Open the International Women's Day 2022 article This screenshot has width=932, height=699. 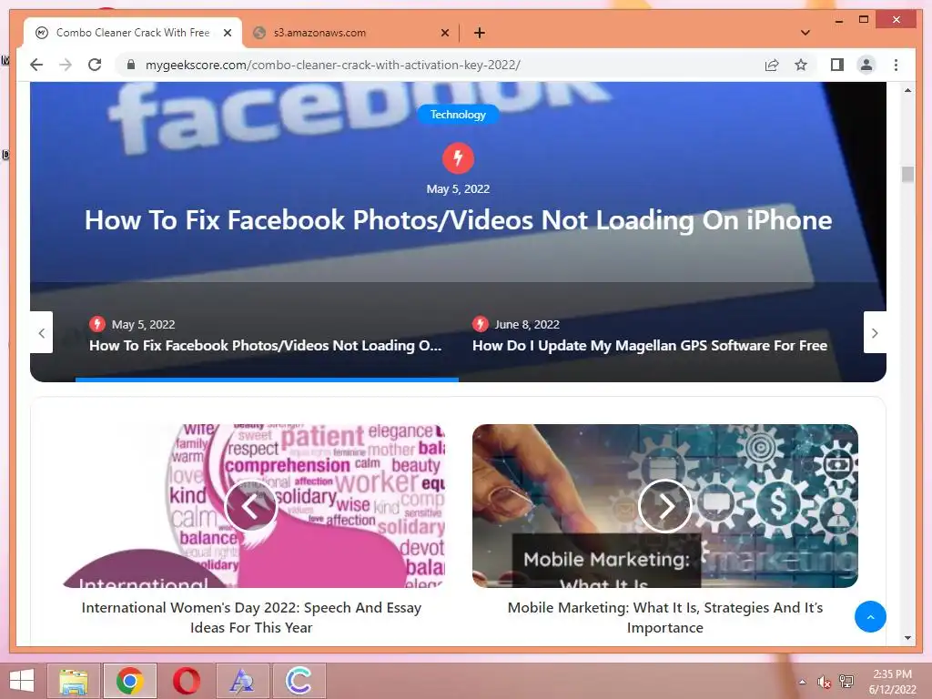(x=251, y=618)
